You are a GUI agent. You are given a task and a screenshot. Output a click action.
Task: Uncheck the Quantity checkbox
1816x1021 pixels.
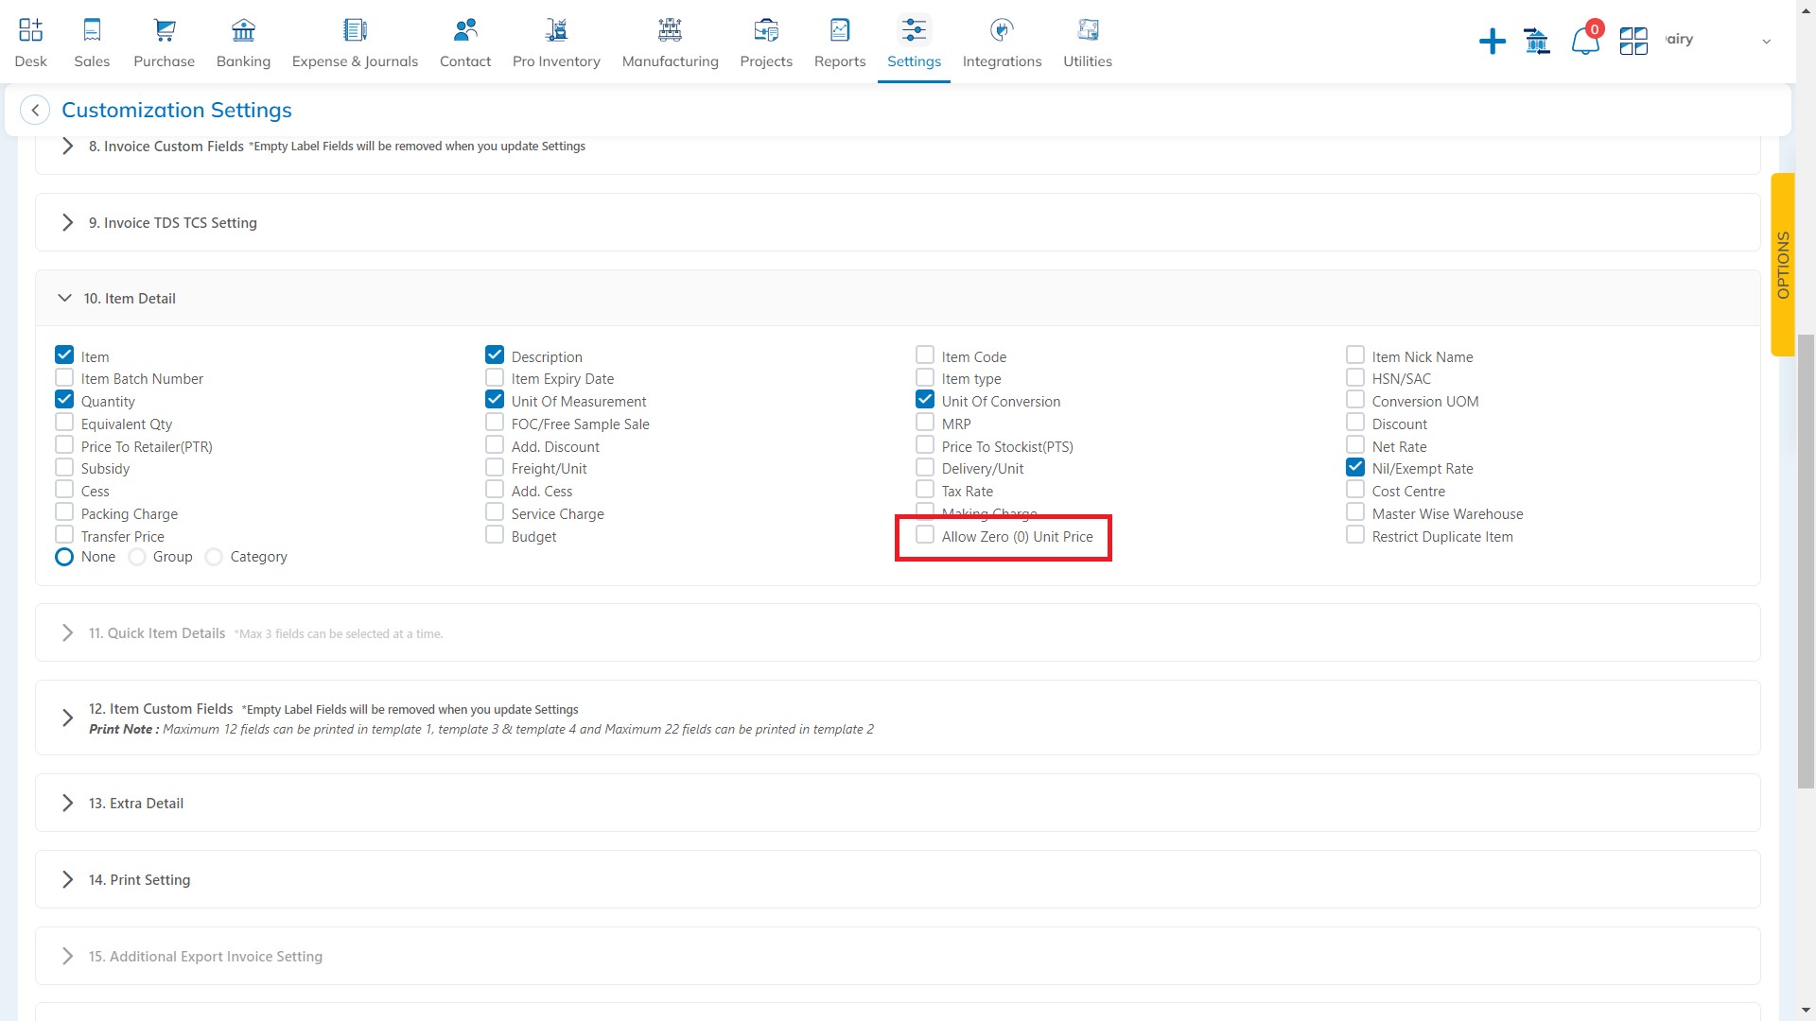[64, 399]
